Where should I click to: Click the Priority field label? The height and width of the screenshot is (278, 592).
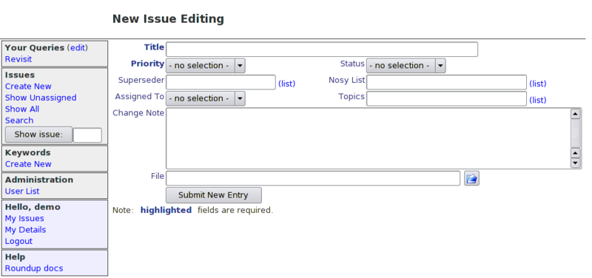[147, 64]
